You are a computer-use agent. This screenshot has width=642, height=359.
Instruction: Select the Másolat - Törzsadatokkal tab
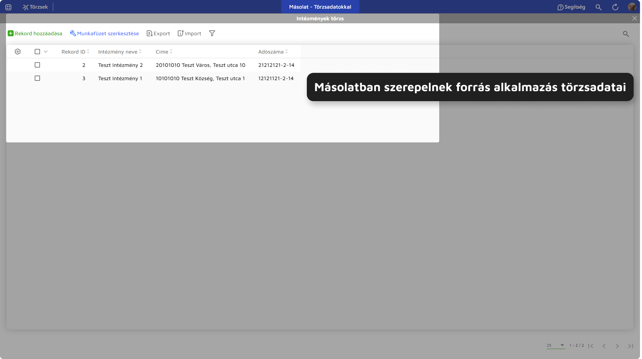(x=320, y=7)
